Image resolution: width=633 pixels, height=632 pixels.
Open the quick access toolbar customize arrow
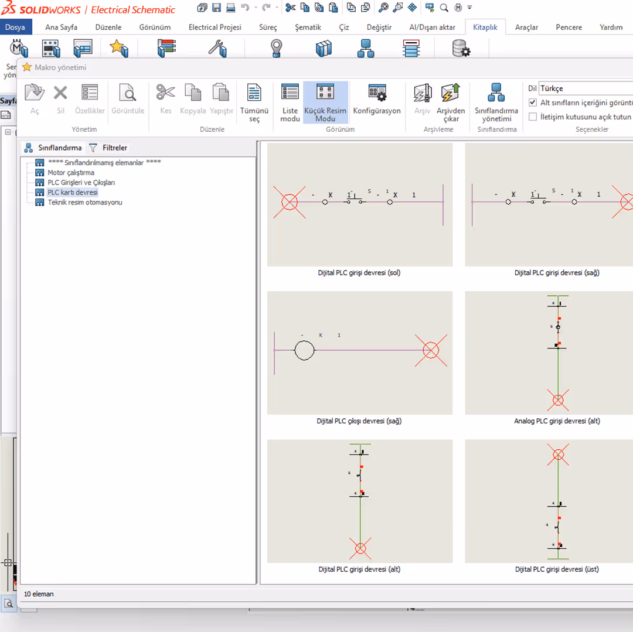tap(470, 7)
